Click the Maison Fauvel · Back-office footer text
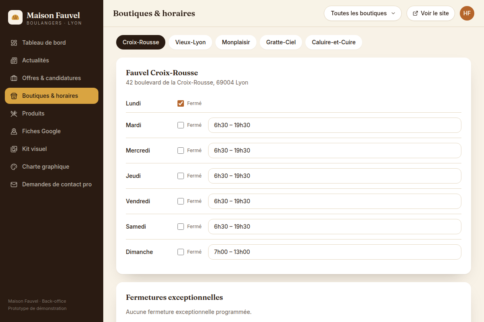This screenshot has width=484, height=322. 37,301
